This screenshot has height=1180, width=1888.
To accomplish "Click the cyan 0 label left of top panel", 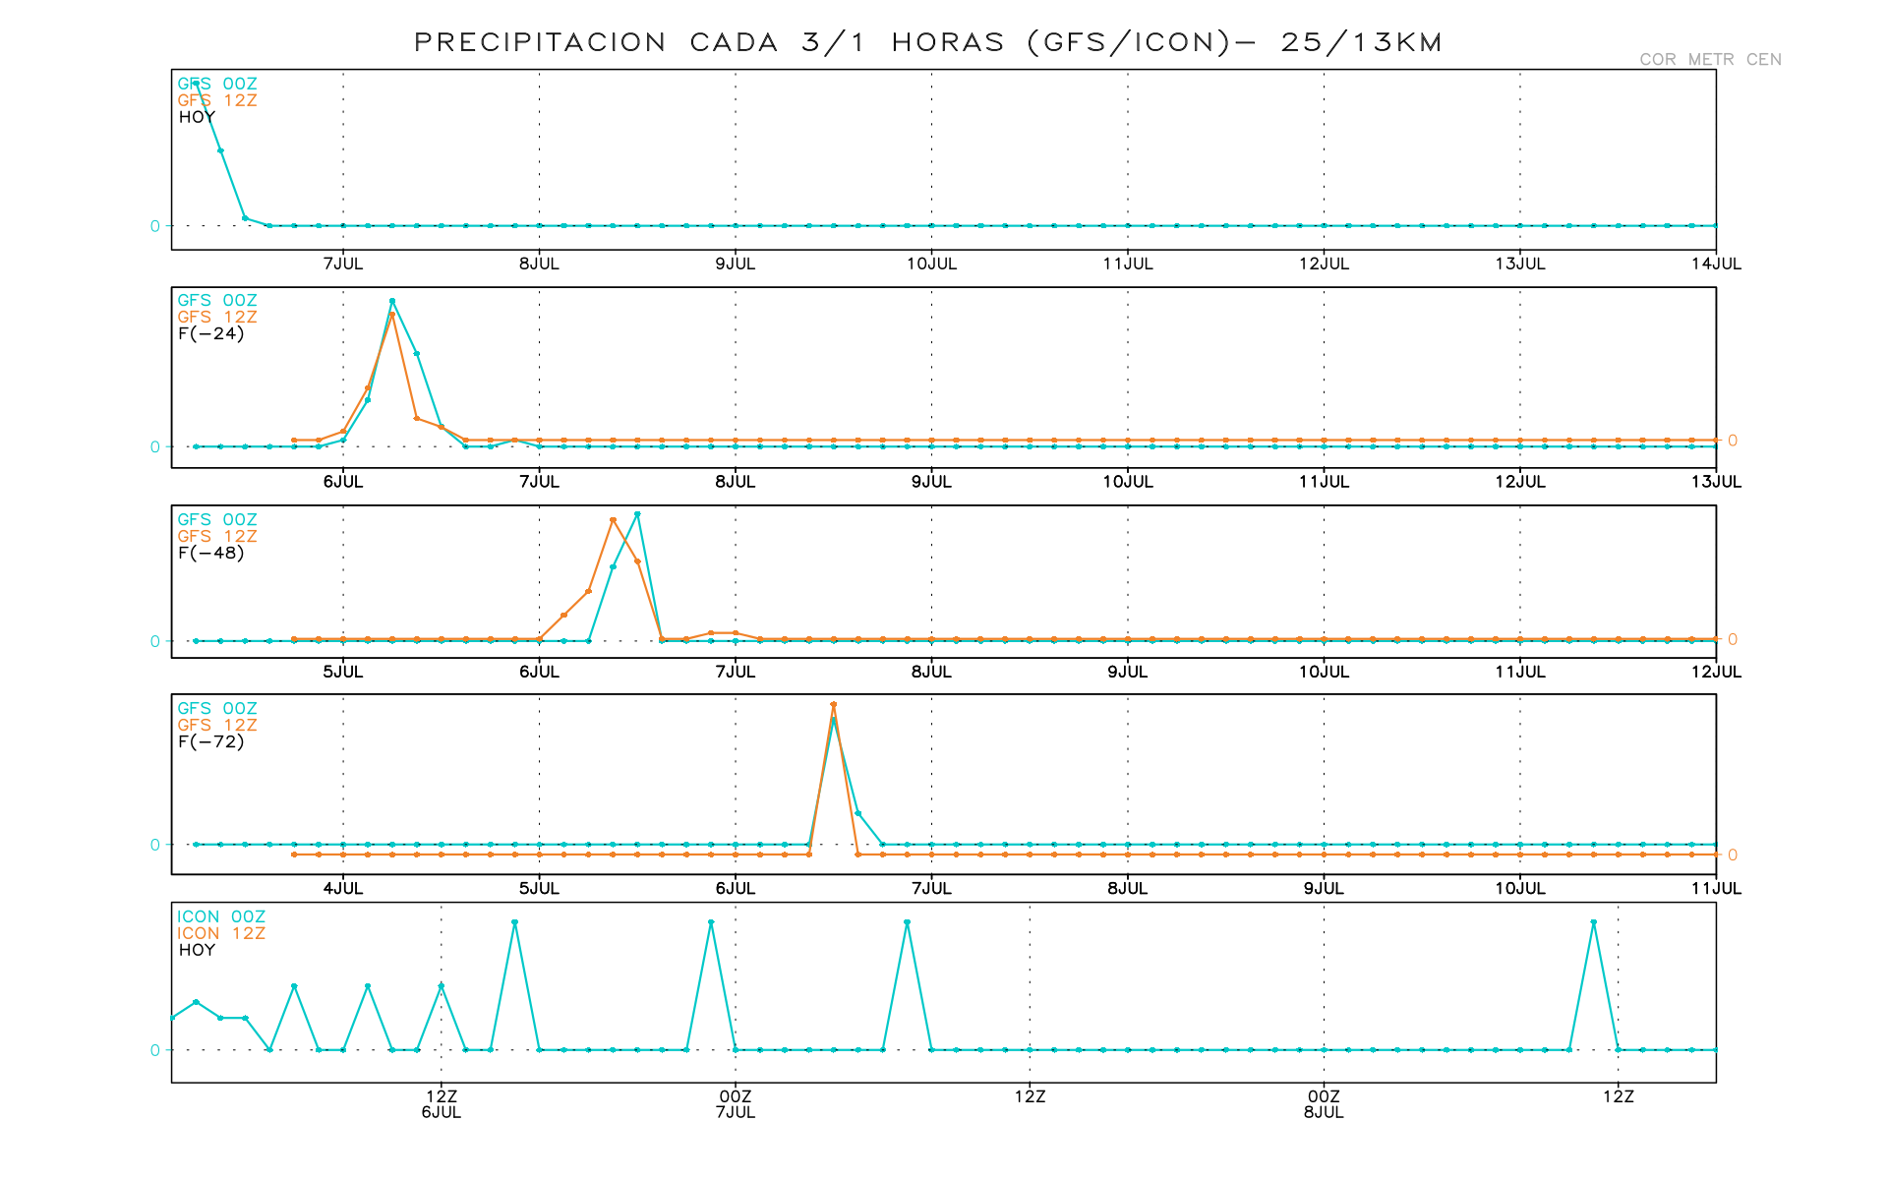I will (x=155, y=226).
